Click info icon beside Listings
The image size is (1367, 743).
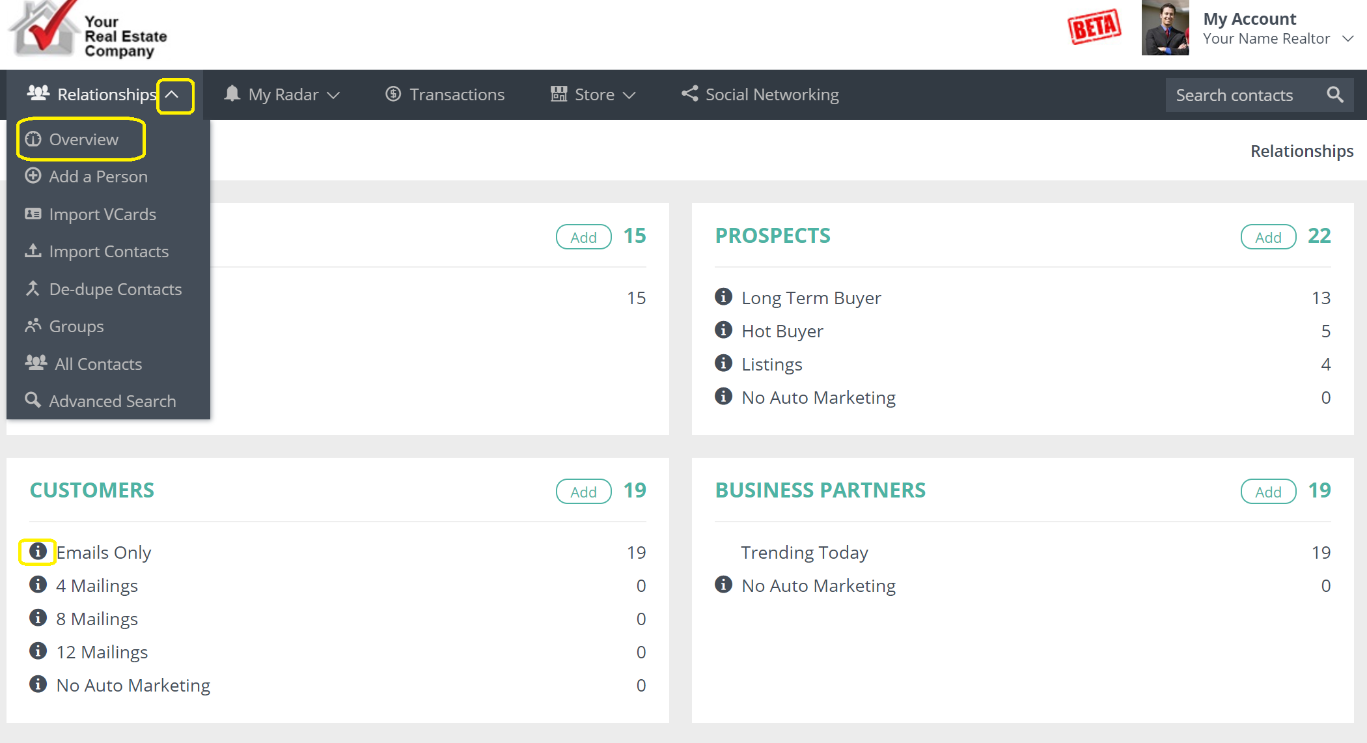(723, 363)
